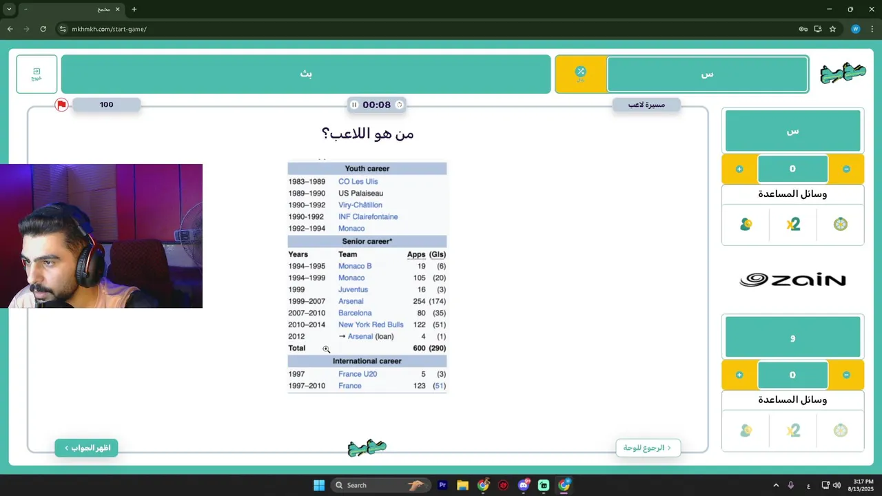
Task: Open the password manager key icon
Action: point(803,29)
